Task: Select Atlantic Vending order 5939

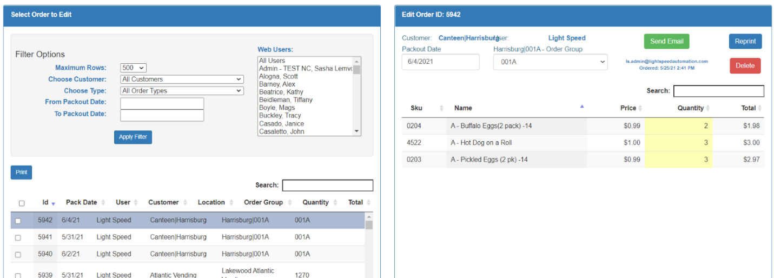Action: 188,271
